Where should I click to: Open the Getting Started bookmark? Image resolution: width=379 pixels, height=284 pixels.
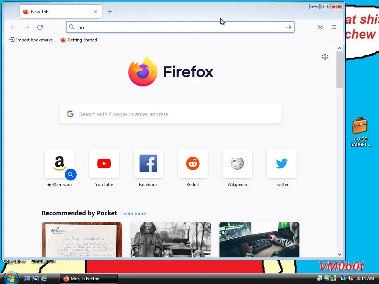79,40
